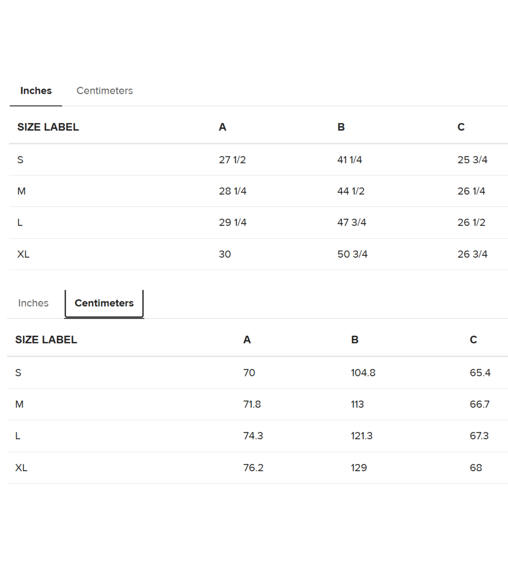Click SIZE LABEL header in centimeters table
Image resolution: width=508 pixels, height=580 pixels.
click(x=46, y=340)
